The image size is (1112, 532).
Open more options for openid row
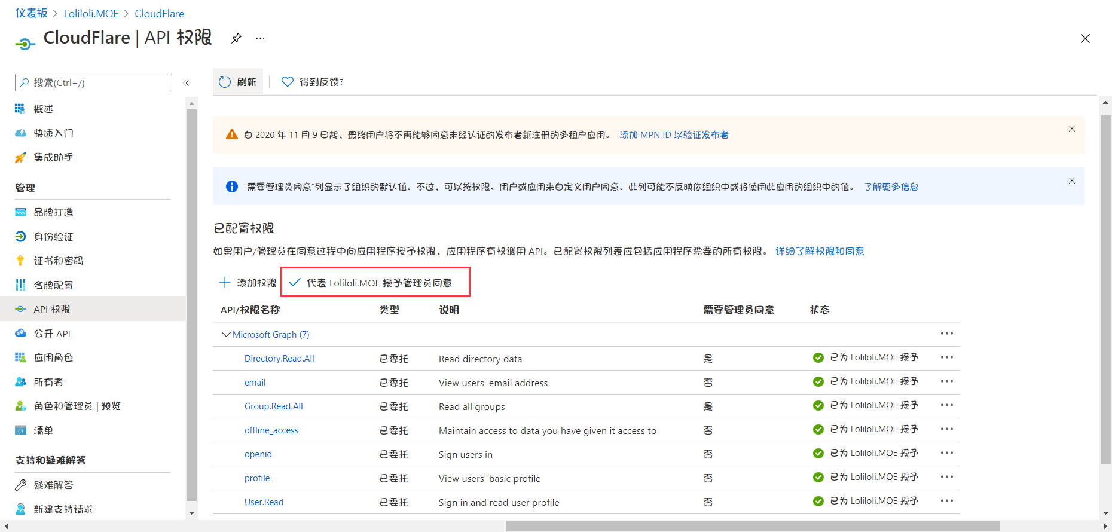point(946,453)
